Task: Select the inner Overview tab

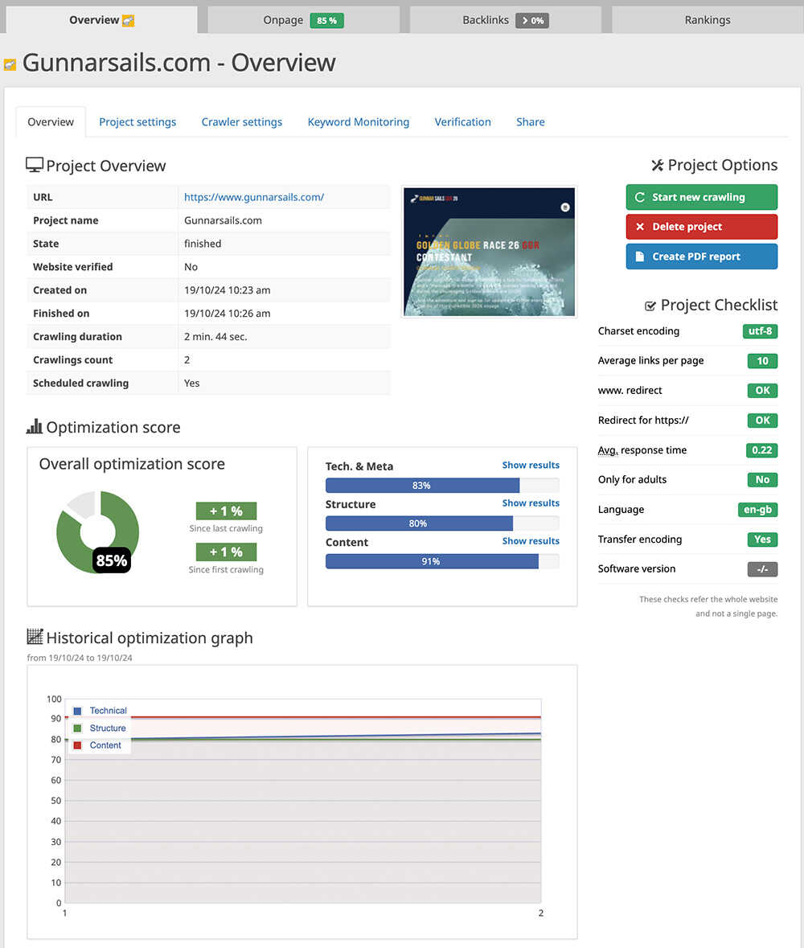Action: 51,121
